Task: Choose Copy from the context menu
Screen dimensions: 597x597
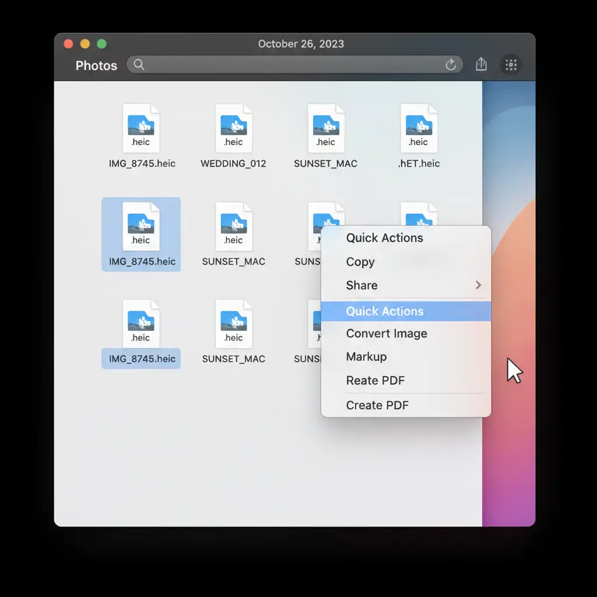Action: point(360,262)
